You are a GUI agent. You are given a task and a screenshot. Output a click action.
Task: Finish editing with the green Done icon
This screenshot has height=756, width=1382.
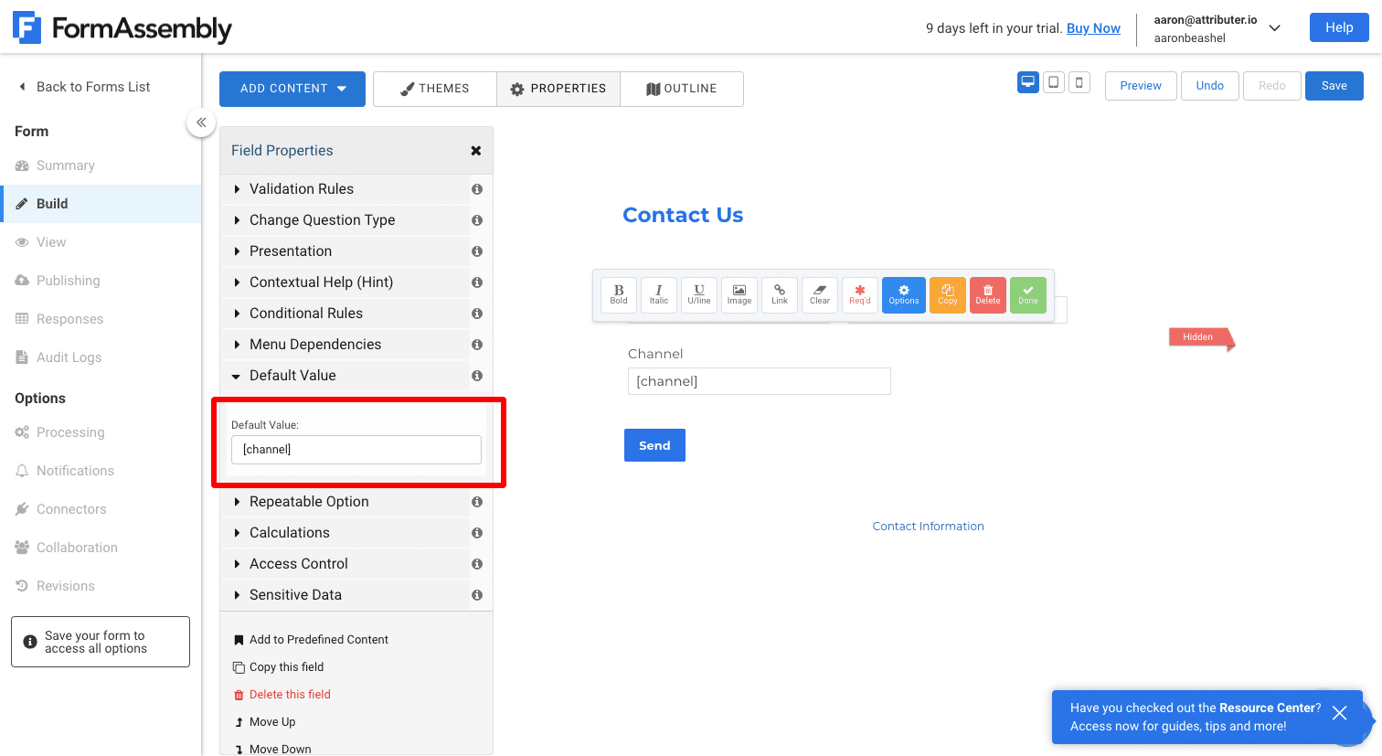click(x=1027, y=294)
